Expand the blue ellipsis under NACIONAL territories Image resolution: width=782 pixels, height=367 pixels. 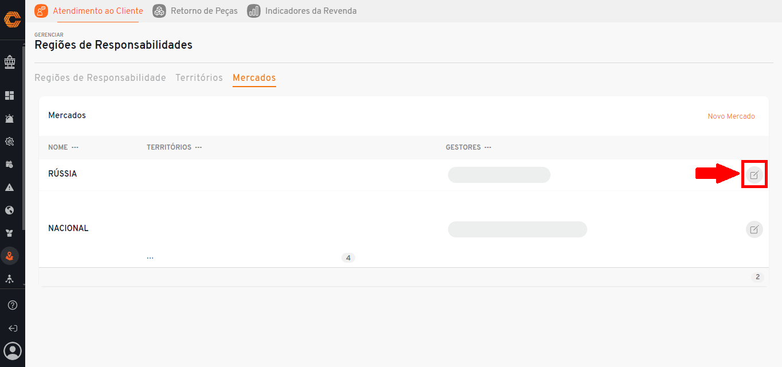point(150,258)
